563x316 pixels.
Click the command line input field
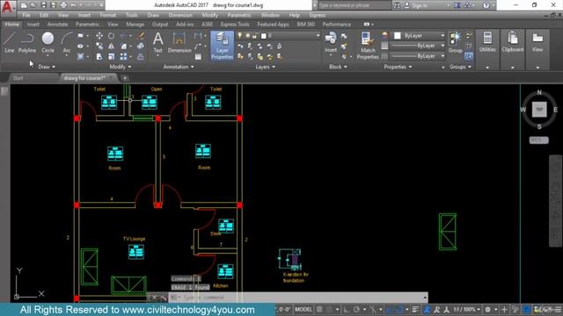298,298
